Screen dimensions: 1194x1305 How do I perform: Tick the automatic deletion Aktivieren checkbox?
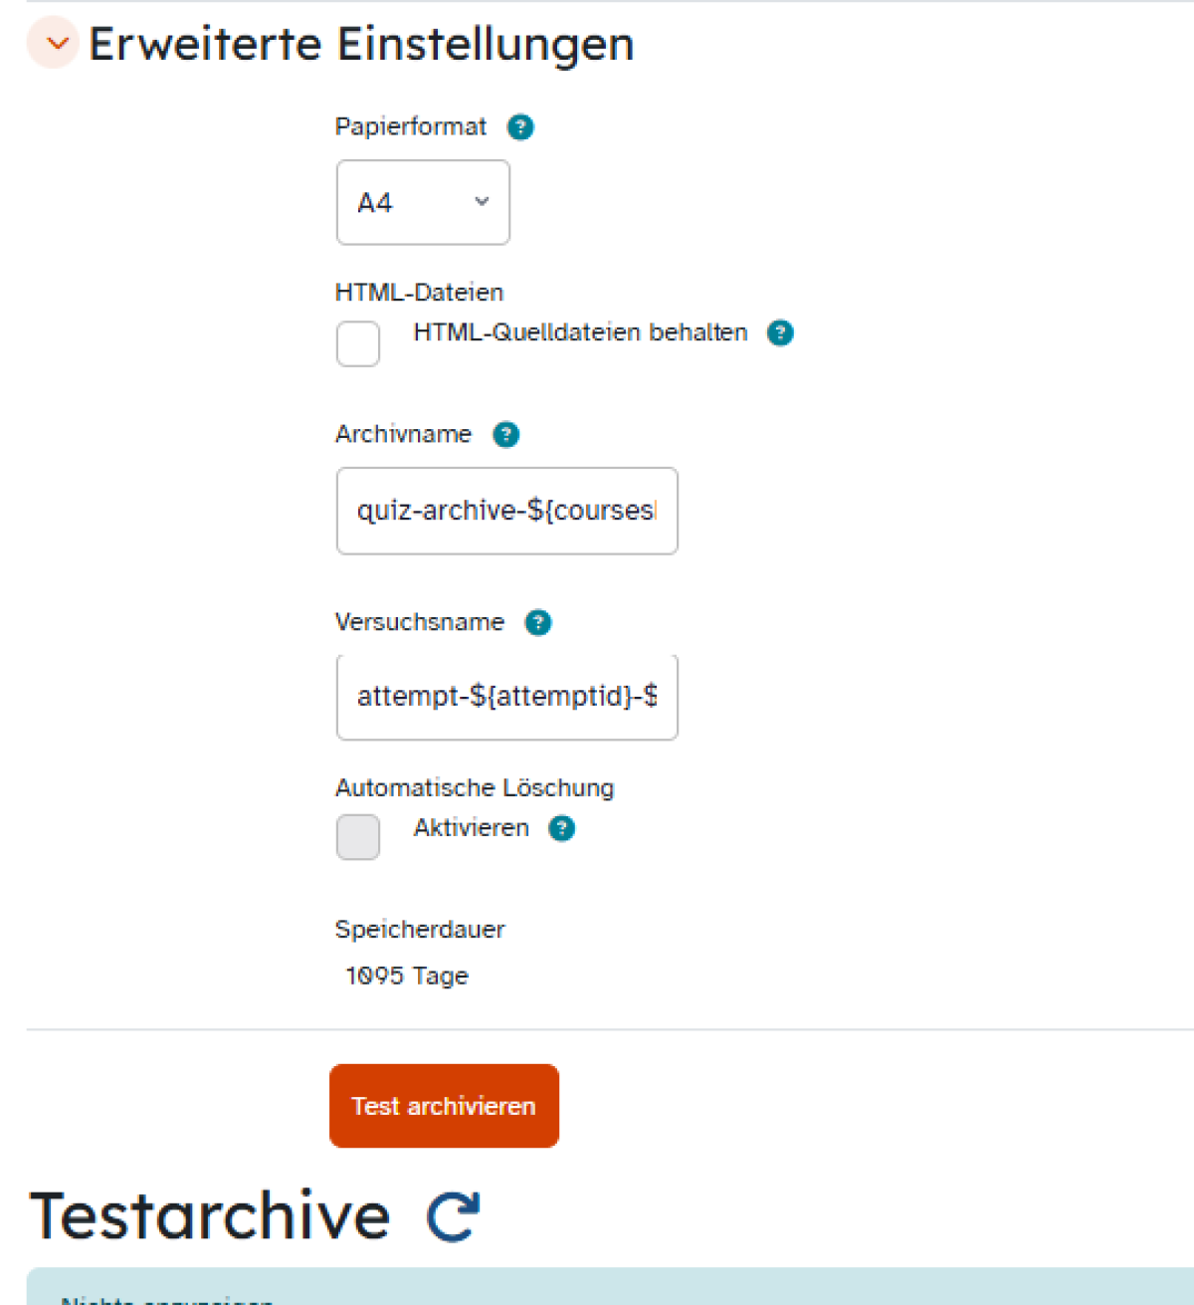point(358,836)
